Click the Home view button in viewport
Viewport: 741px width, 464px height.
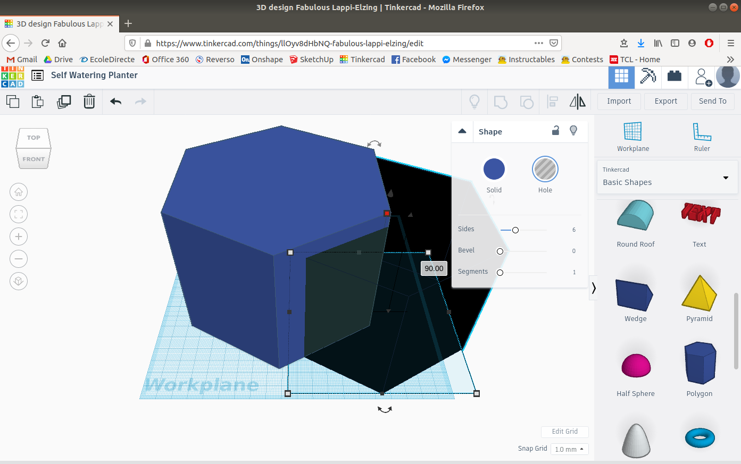tap(19, 192)
